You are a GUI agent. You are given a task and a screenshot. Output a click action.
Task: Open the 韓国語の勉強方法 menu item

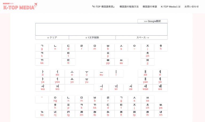point(129,7)
